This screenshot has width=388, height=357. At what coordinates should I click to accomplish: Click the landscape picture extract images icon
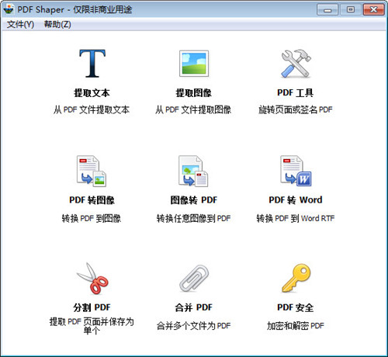pos(194,64)
